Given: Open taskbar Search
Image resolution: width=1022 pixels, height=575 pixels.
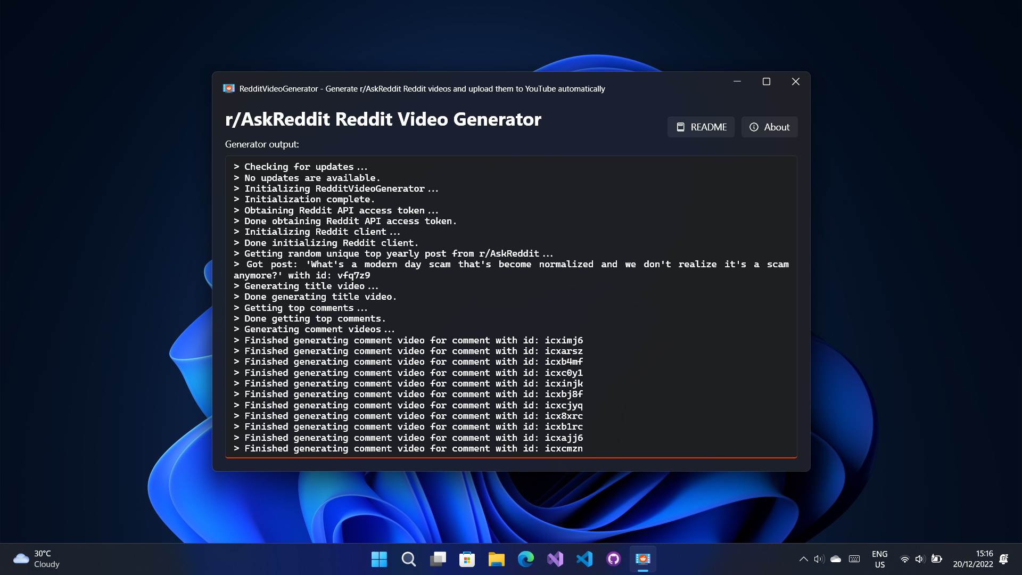Looking at the screenshot, I should pos(409,559).
